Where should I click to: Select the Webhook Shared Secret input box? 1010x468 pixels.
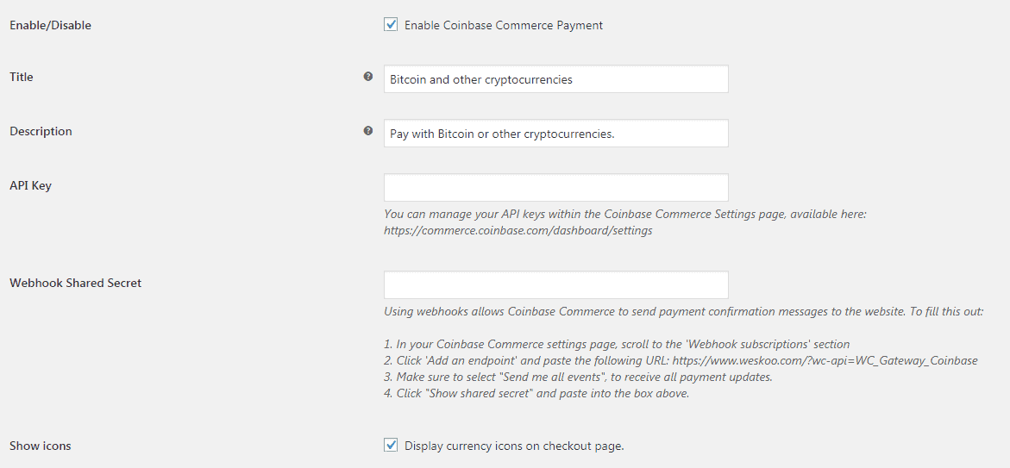click(555, 285)
